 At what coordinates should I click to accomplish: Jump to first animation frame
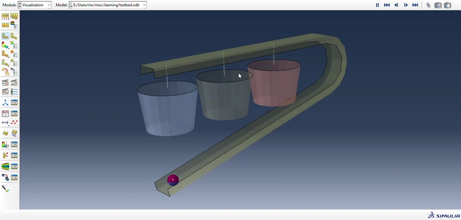click(387, 5)
